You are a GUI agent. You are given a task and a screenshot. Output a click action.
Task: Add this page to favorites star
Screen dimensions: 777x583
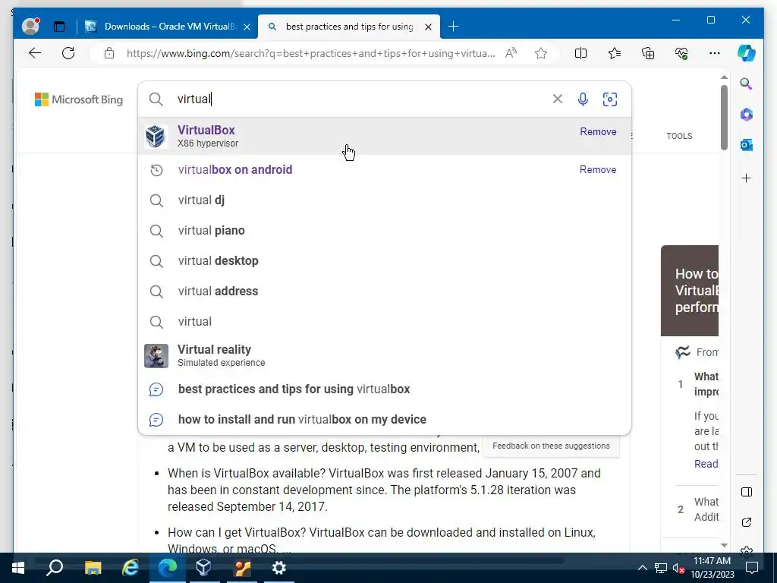(541, 53)
